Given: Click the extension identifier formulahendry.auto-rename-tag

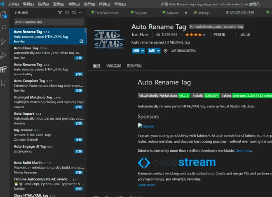Looking at the screenshot, I should coord(216,26).
